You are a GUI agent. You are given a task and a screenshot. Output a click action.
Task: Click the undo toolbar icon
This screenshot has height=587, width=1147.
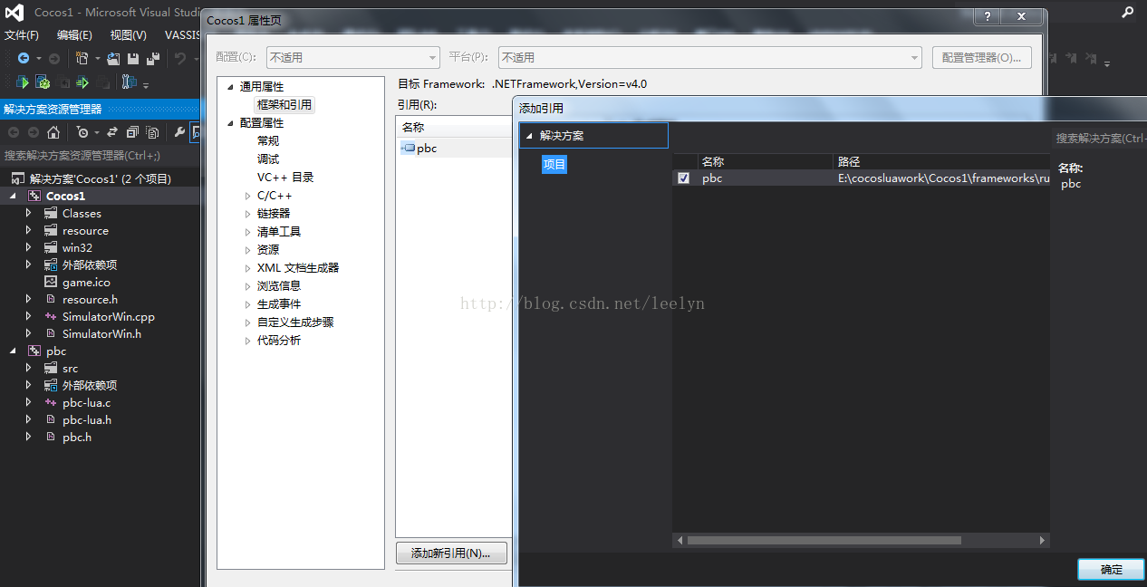tap(180, 58)
